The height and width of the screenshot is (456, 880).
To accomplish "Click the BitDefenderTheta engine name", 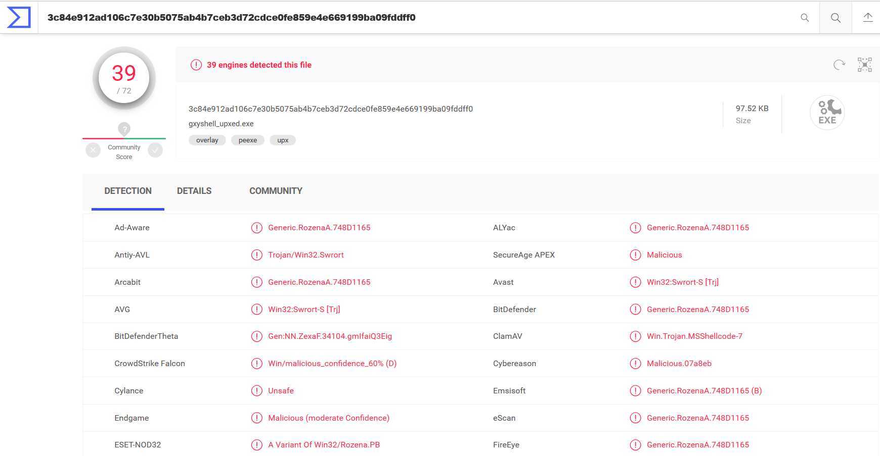I will tap(146, 336).
